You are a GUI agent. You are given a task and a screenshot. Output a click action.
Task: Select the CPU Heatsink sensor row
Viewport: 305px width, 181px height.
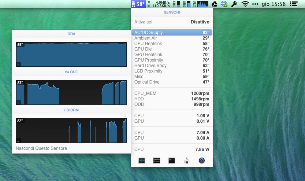pyautogui.click(x=172, y=43)
